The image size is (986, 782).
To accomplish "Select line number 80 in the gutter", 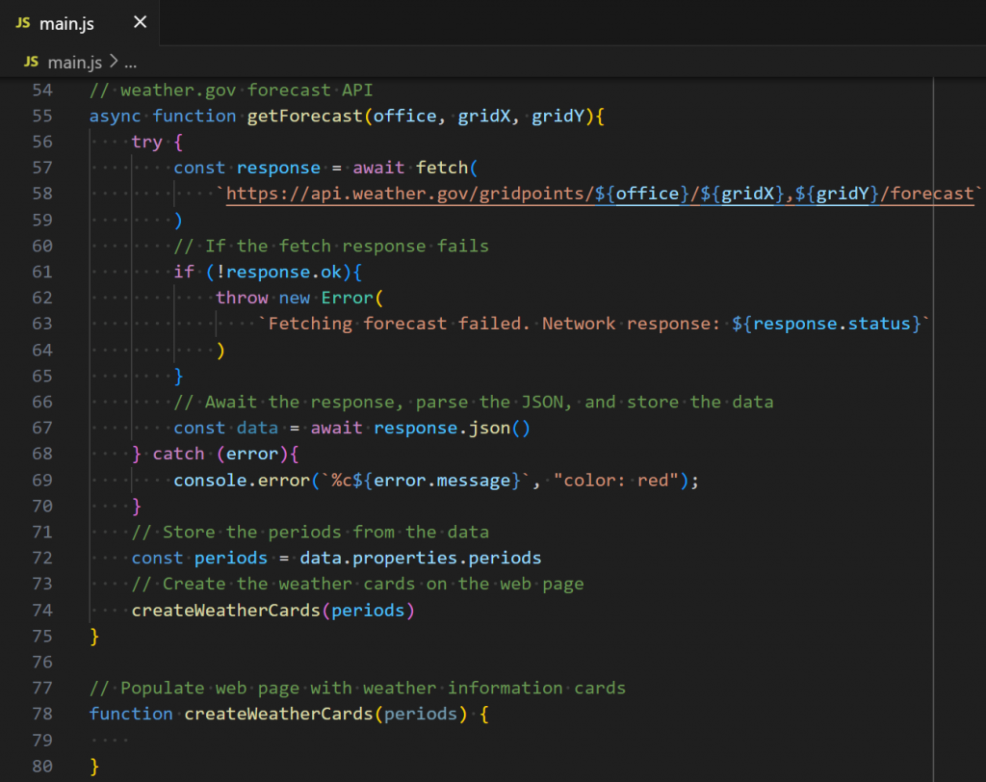I will click(x=42, y=766).
